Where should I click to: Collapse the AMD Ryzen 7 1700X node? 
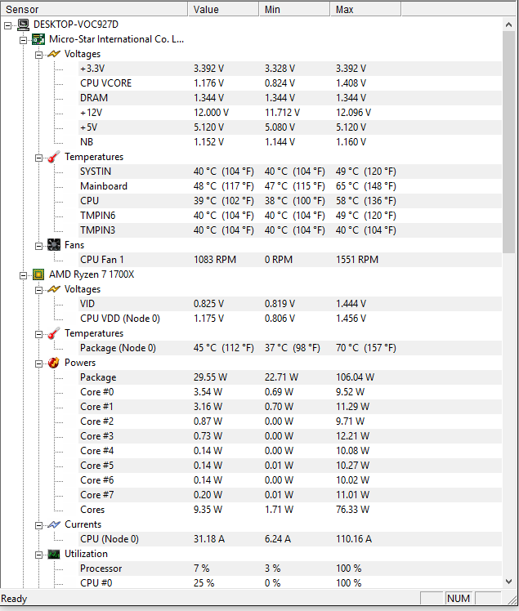point(24,275)
